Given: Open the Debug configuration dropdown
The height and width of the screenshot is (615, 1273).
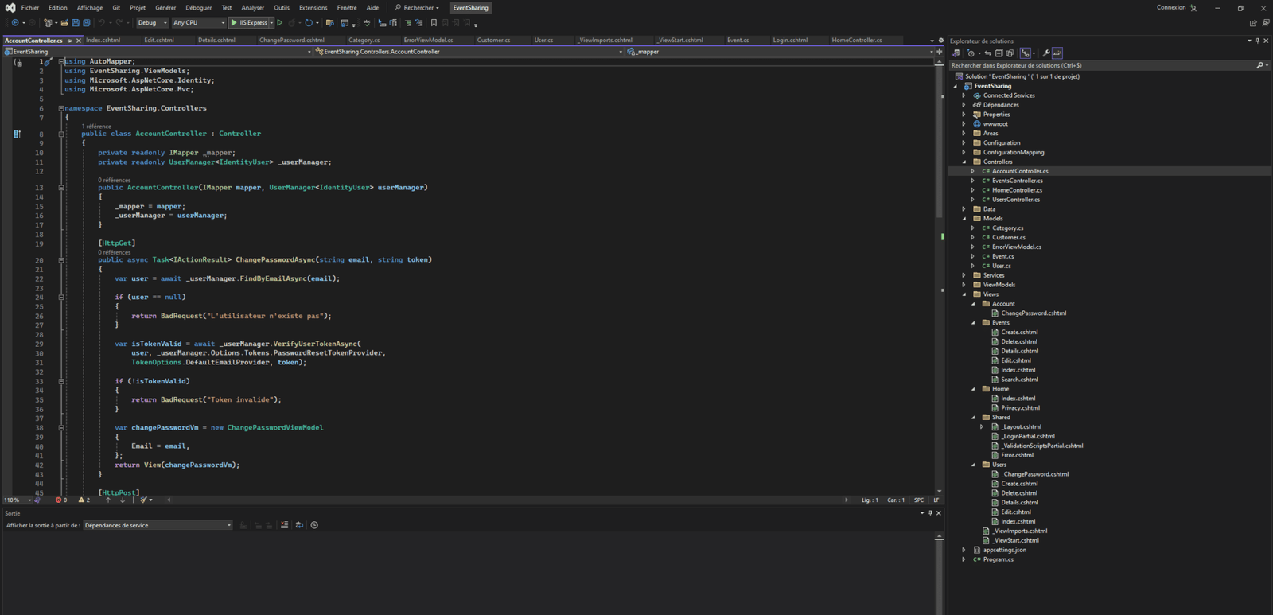Looking at the screenshot, I should pyautogui.click(x=152, y=22).
